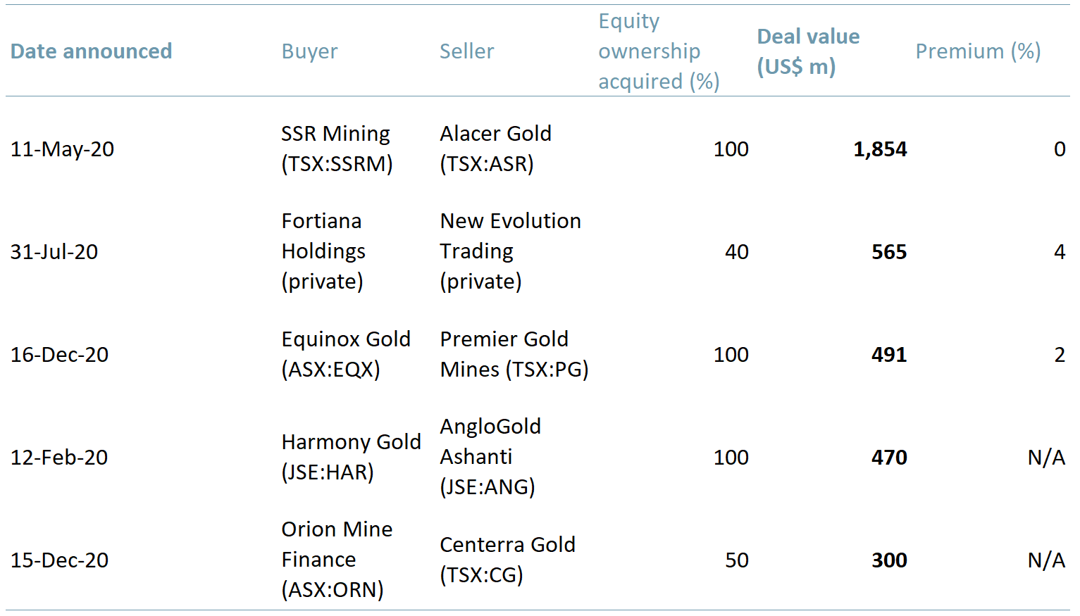Select the Centerra Gold (TSX:CG) seller cell
1080x616 pixels.
pos(507,560)
